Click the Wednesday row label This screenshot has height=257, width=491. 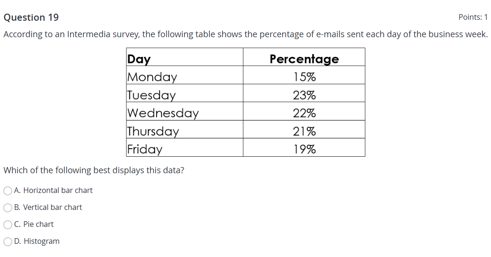pyautogui.click(x=185, y=113)
